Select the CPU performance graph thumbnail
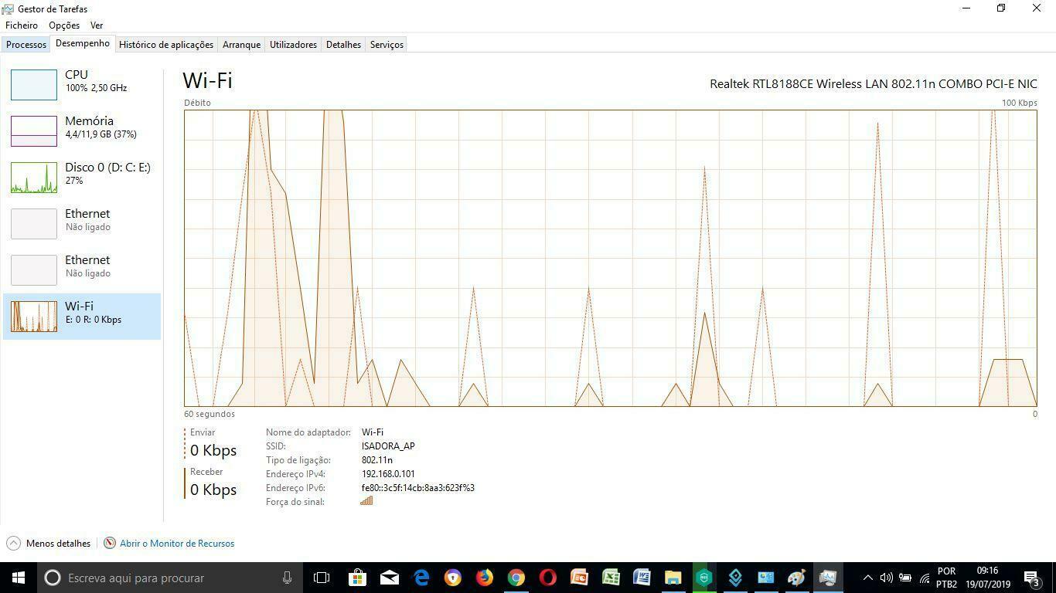1056x593 pixels. pyautogui.click(x=34, y=85)
